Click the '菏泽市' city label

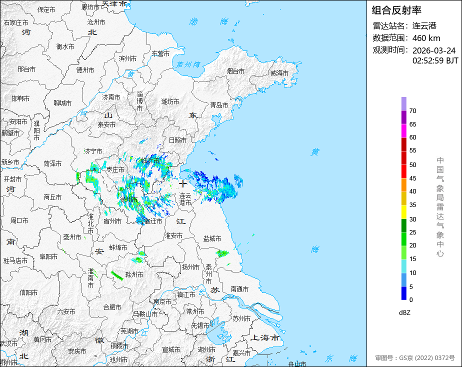tap(52, 164)
